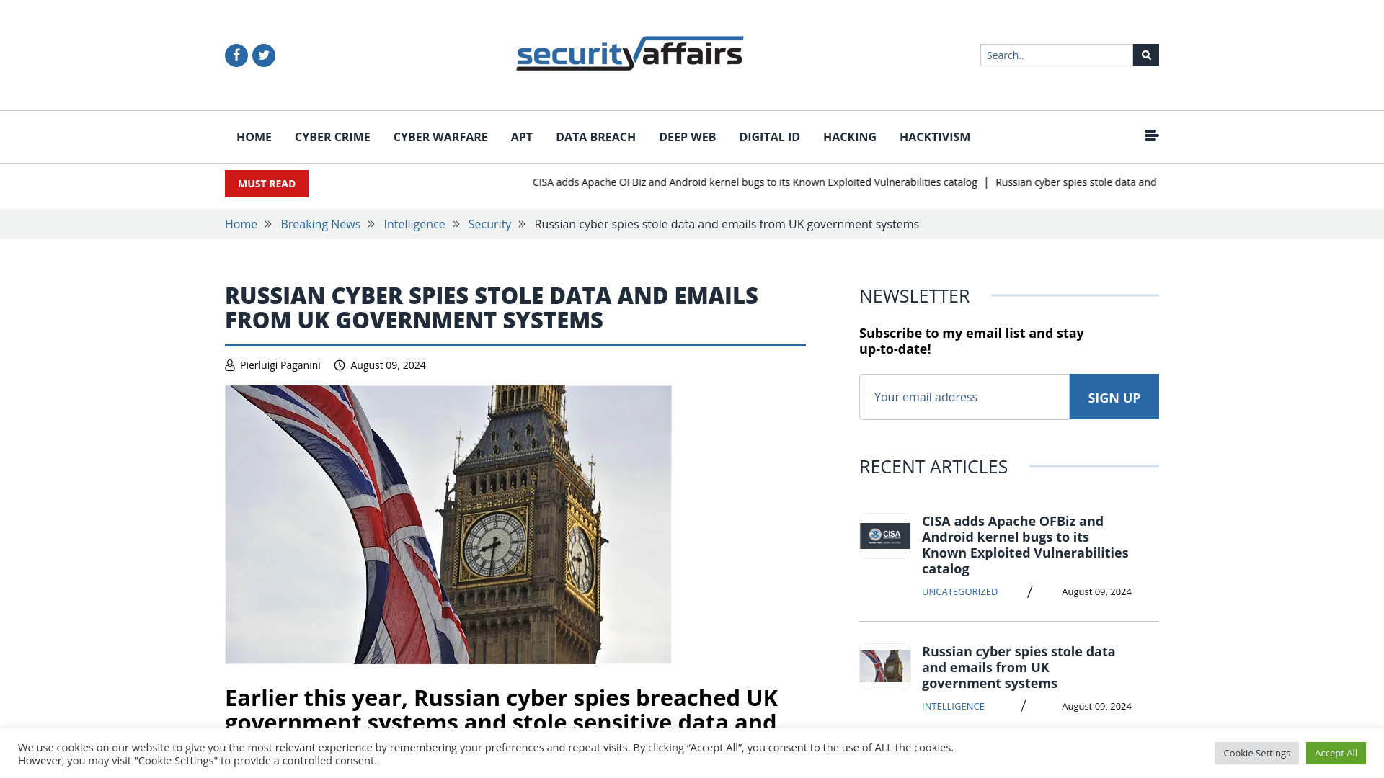Expand the INTELLIGENCE category label
The image size is (1384, 778).
pyautogui.click(x=952, y=706)
